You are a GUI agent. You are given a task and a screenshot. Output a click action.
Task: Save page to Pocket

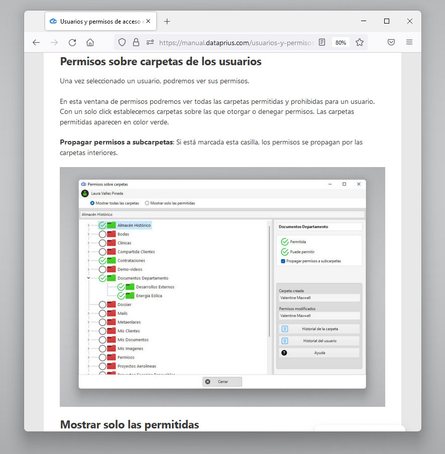(x=391, y=42)
